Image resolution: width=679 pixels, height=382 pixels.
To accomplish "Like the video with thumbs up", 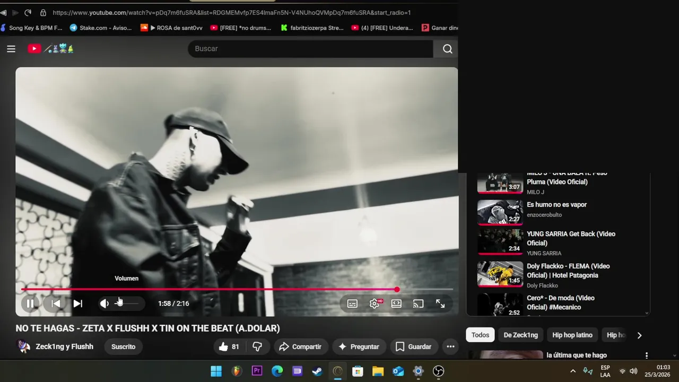I will click(229, 346).
